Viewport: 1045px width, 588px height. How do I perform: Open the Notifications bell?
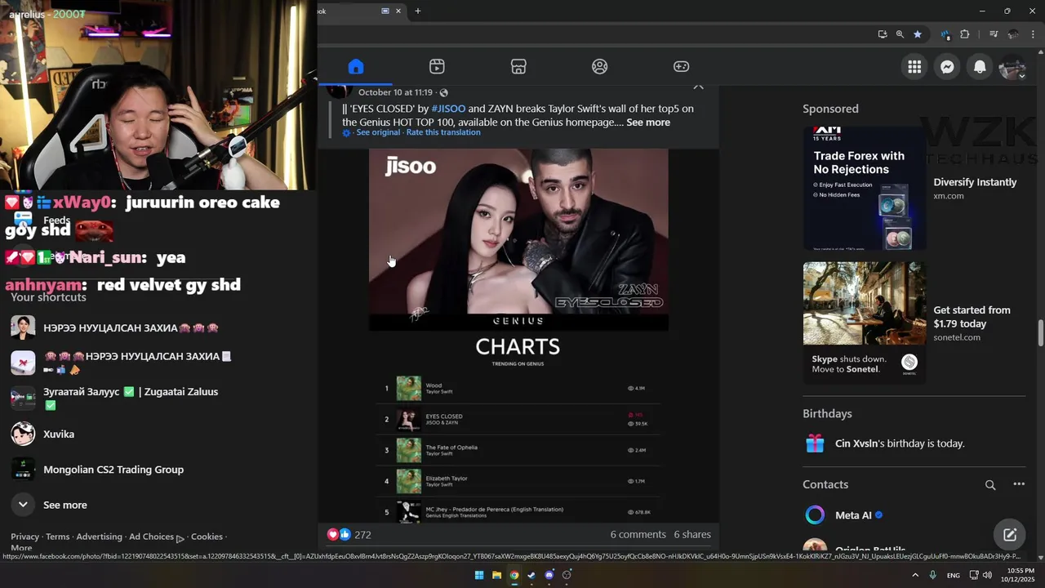click(980, 67)
